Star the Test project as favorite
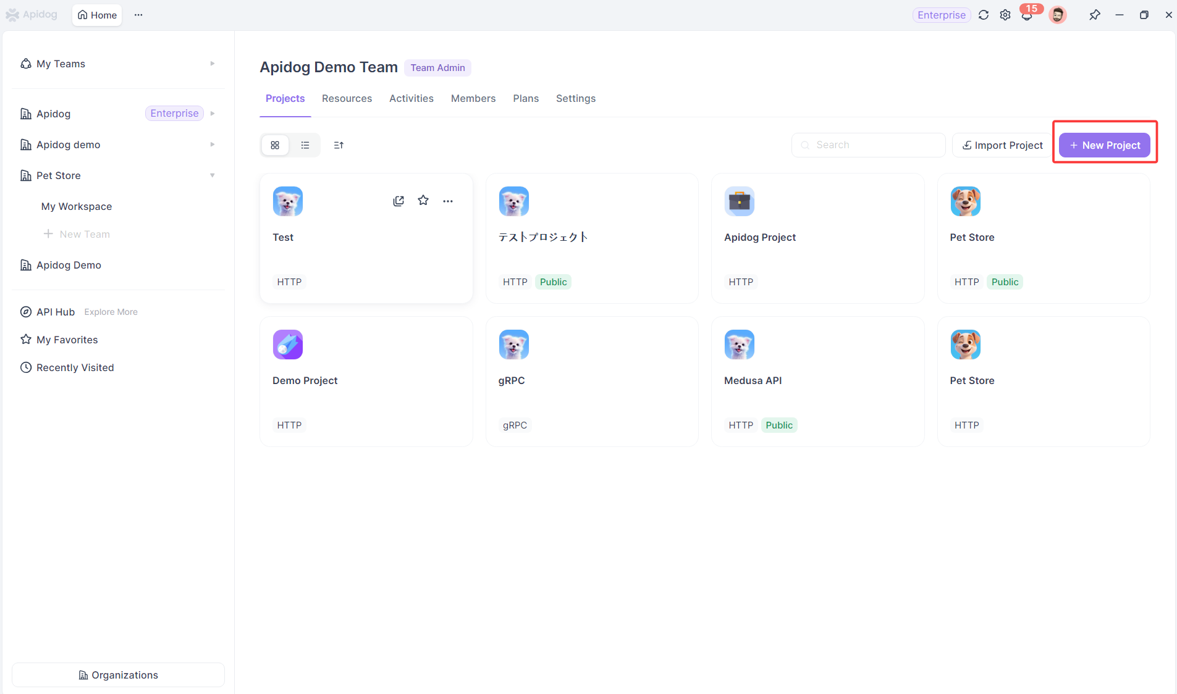The width and height of the screenshot is (1177, 694). pyautogui.click(x=423, y=201)
